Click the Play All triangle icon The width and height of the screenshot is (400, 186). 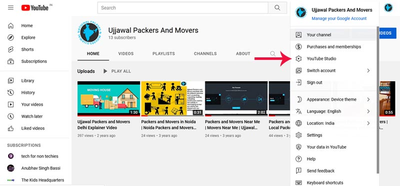pyautogui.click(x=105, y=71)
